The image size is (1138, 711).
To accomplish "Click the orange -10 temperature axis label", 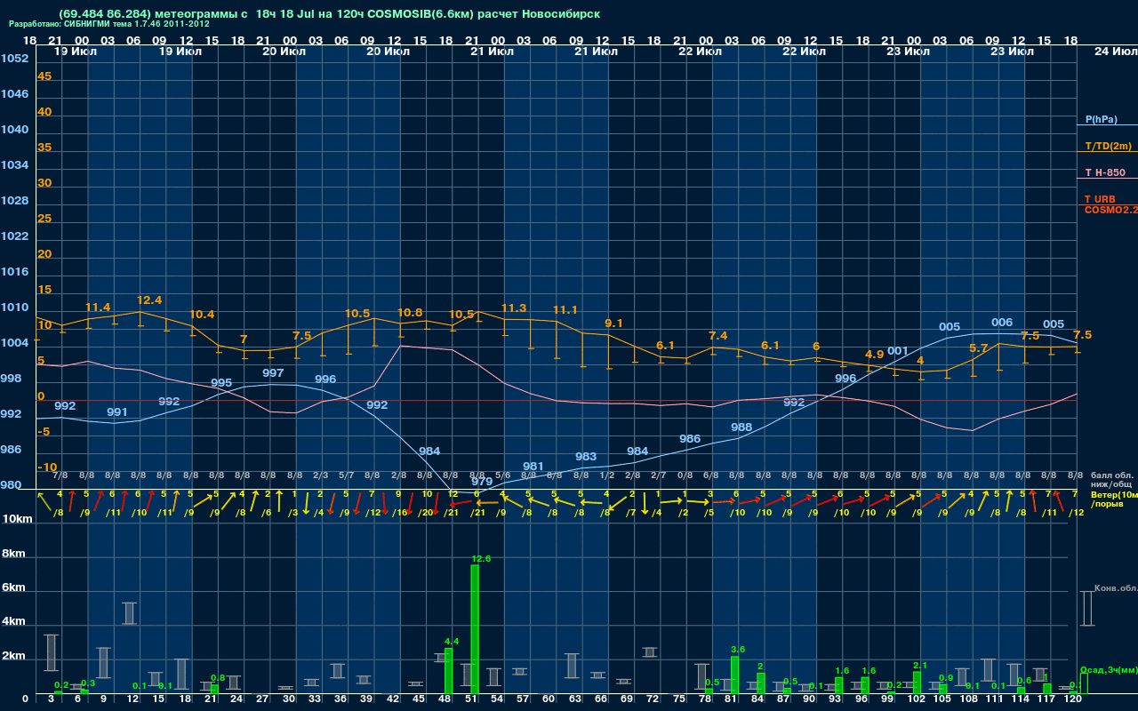I will (48, 467).
